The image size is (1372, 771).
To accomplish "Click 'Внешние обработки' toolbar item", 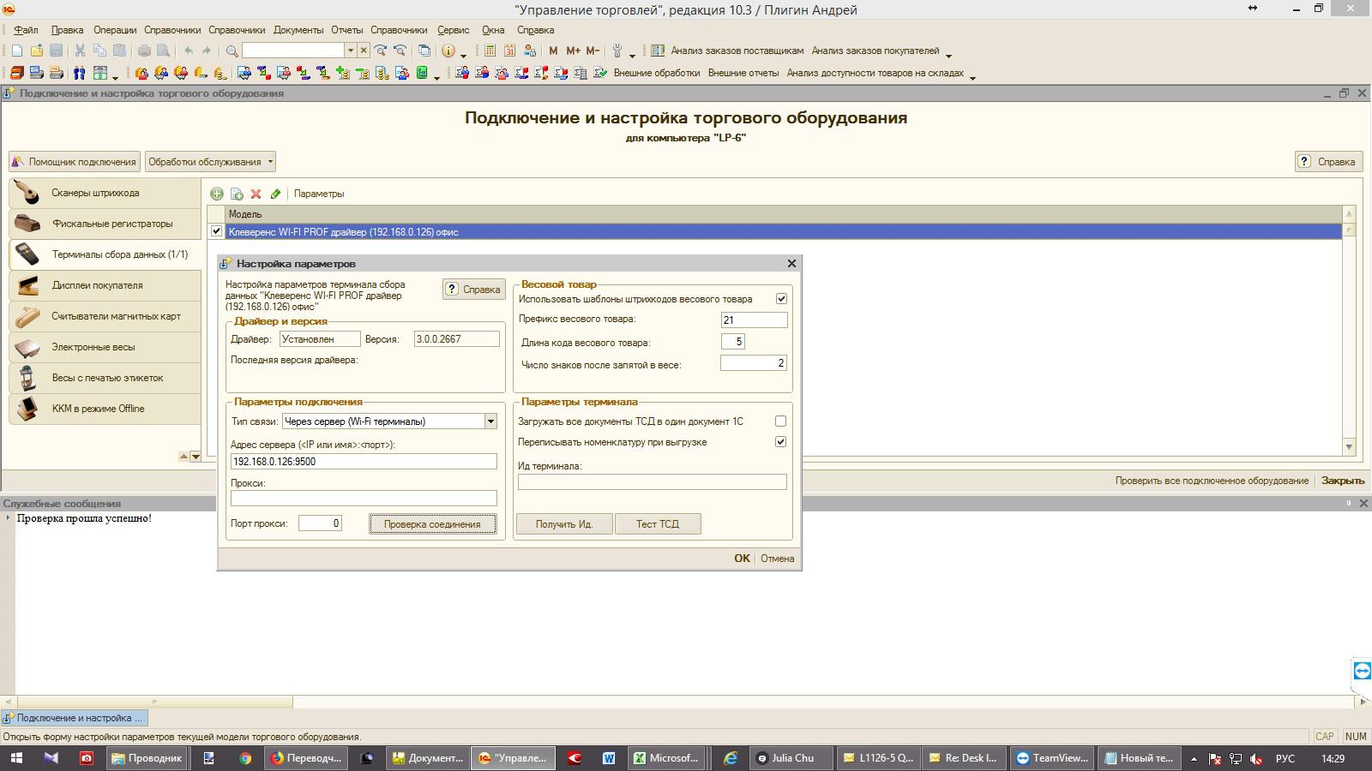I will click(657, 73).
